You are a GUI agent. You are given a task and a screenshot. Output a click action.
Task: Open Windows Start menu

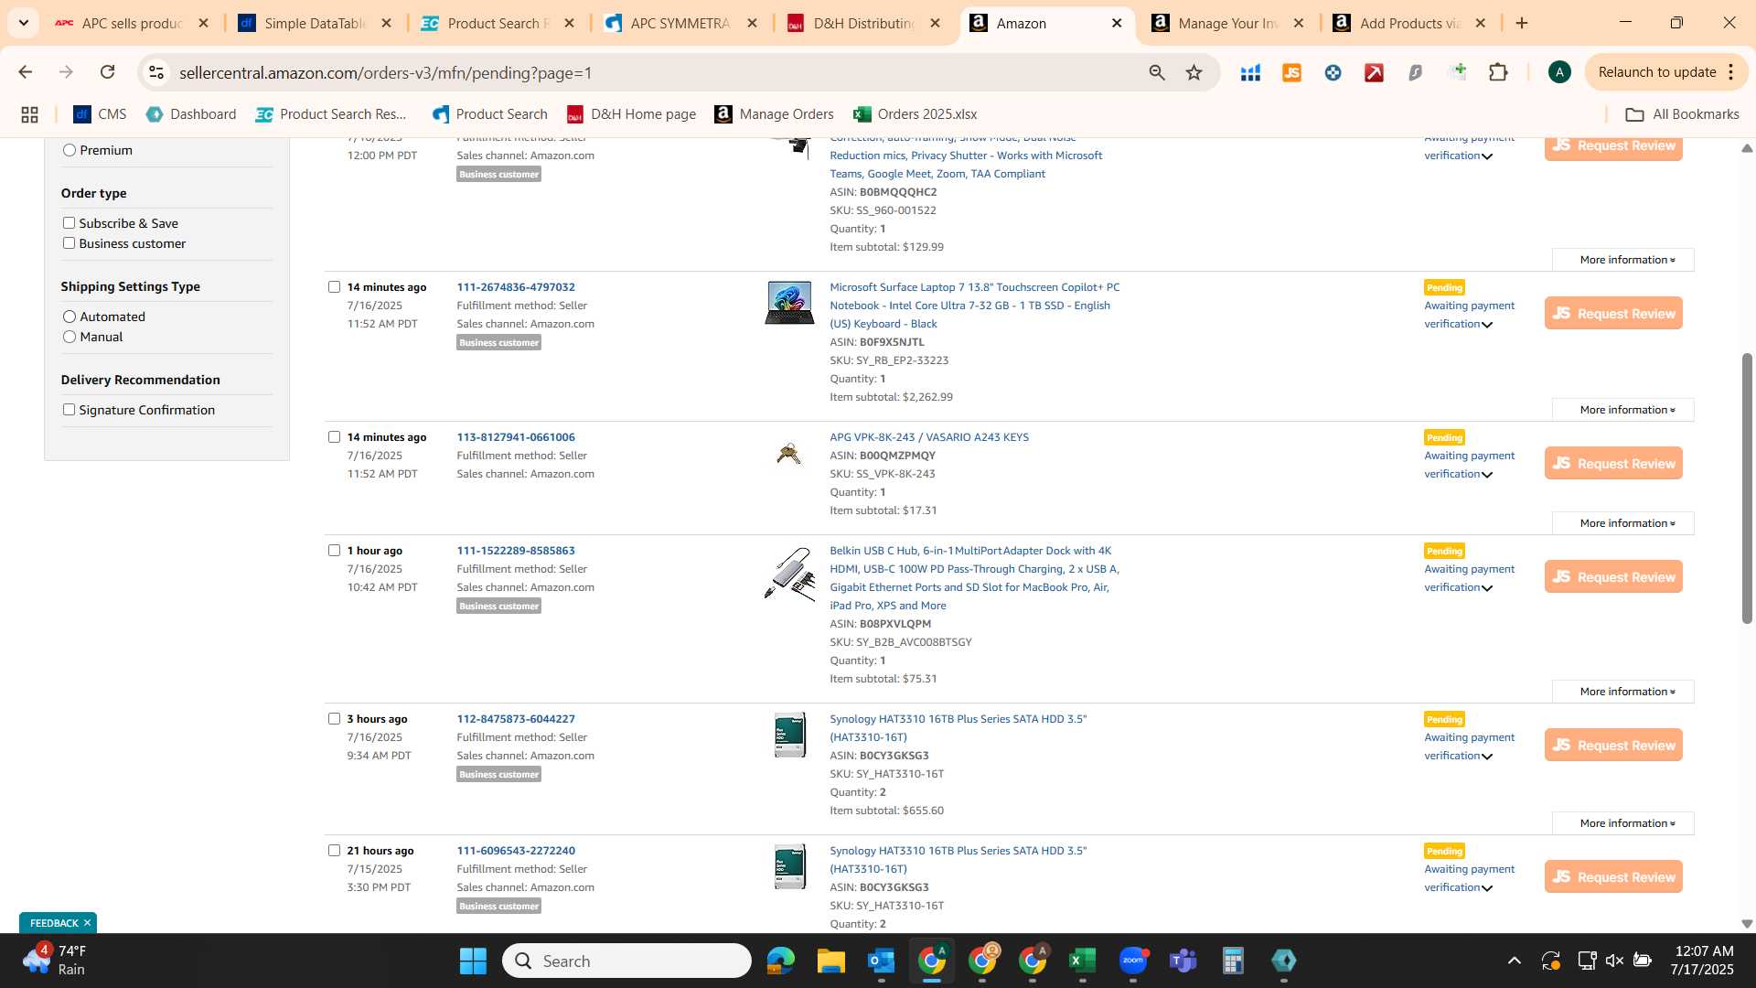pyautogui.click(x=473, y=961)
